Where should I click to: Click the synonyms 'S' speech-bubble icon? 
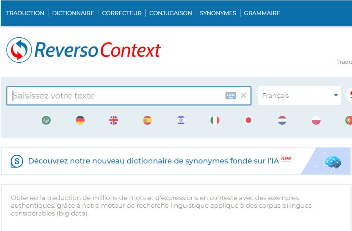click(17, 161)
